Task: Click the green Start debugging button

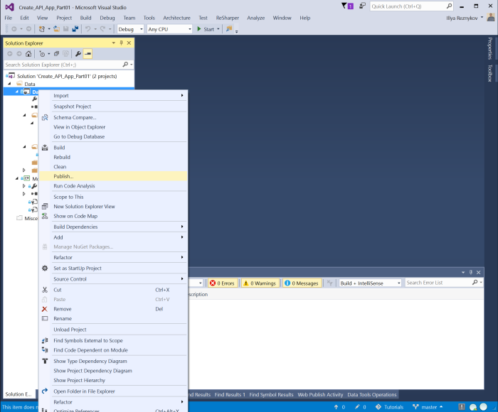Action: 206,29
